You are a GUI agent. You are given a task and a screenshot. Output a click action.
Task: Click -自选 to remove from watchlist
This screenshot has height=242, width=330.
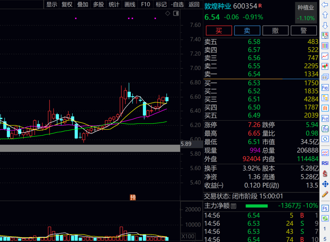[177, 4]
